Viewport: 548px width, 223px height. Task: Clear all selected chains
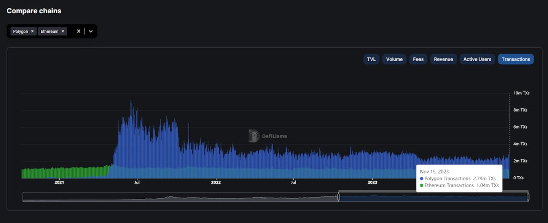79,31
